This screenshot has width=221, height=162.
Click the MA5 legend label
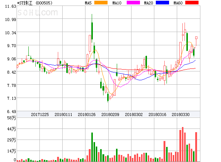point(88,3)
